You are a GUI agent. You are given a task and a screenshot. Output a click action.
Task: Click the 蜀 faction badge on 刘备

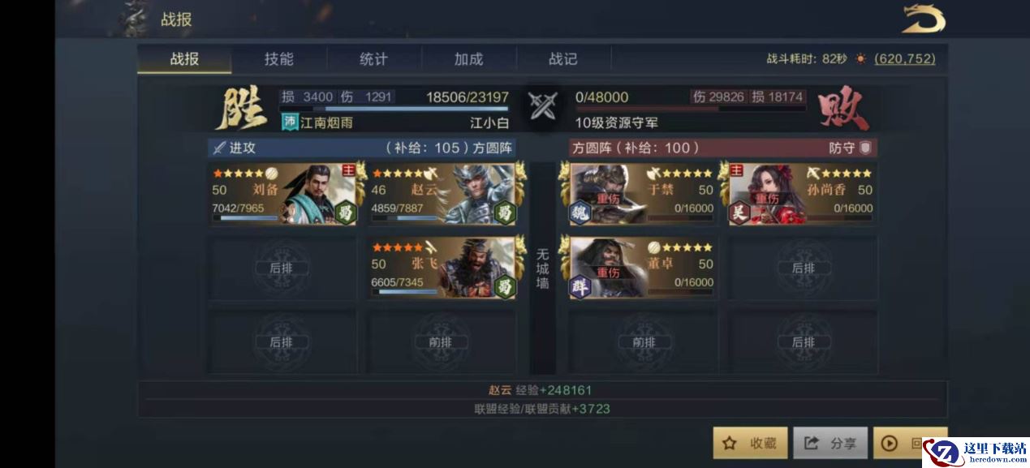point(346,213)
